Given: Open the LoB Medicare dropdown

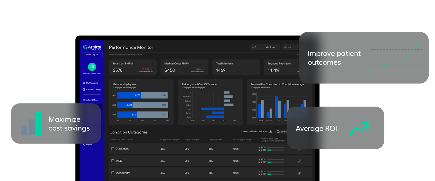Looking at the screenshot, I should [x=265, y=47].
